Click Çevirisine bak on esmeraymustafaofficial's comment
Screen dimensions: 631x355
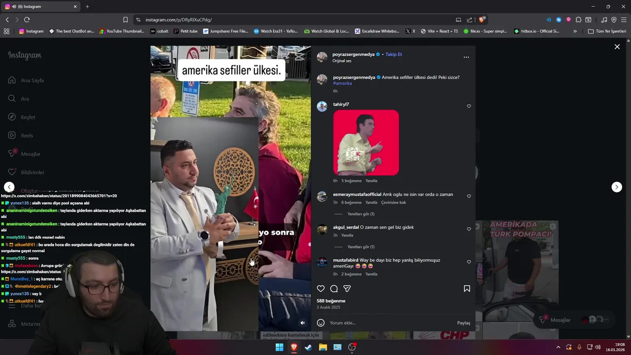(x=393, y=203)
